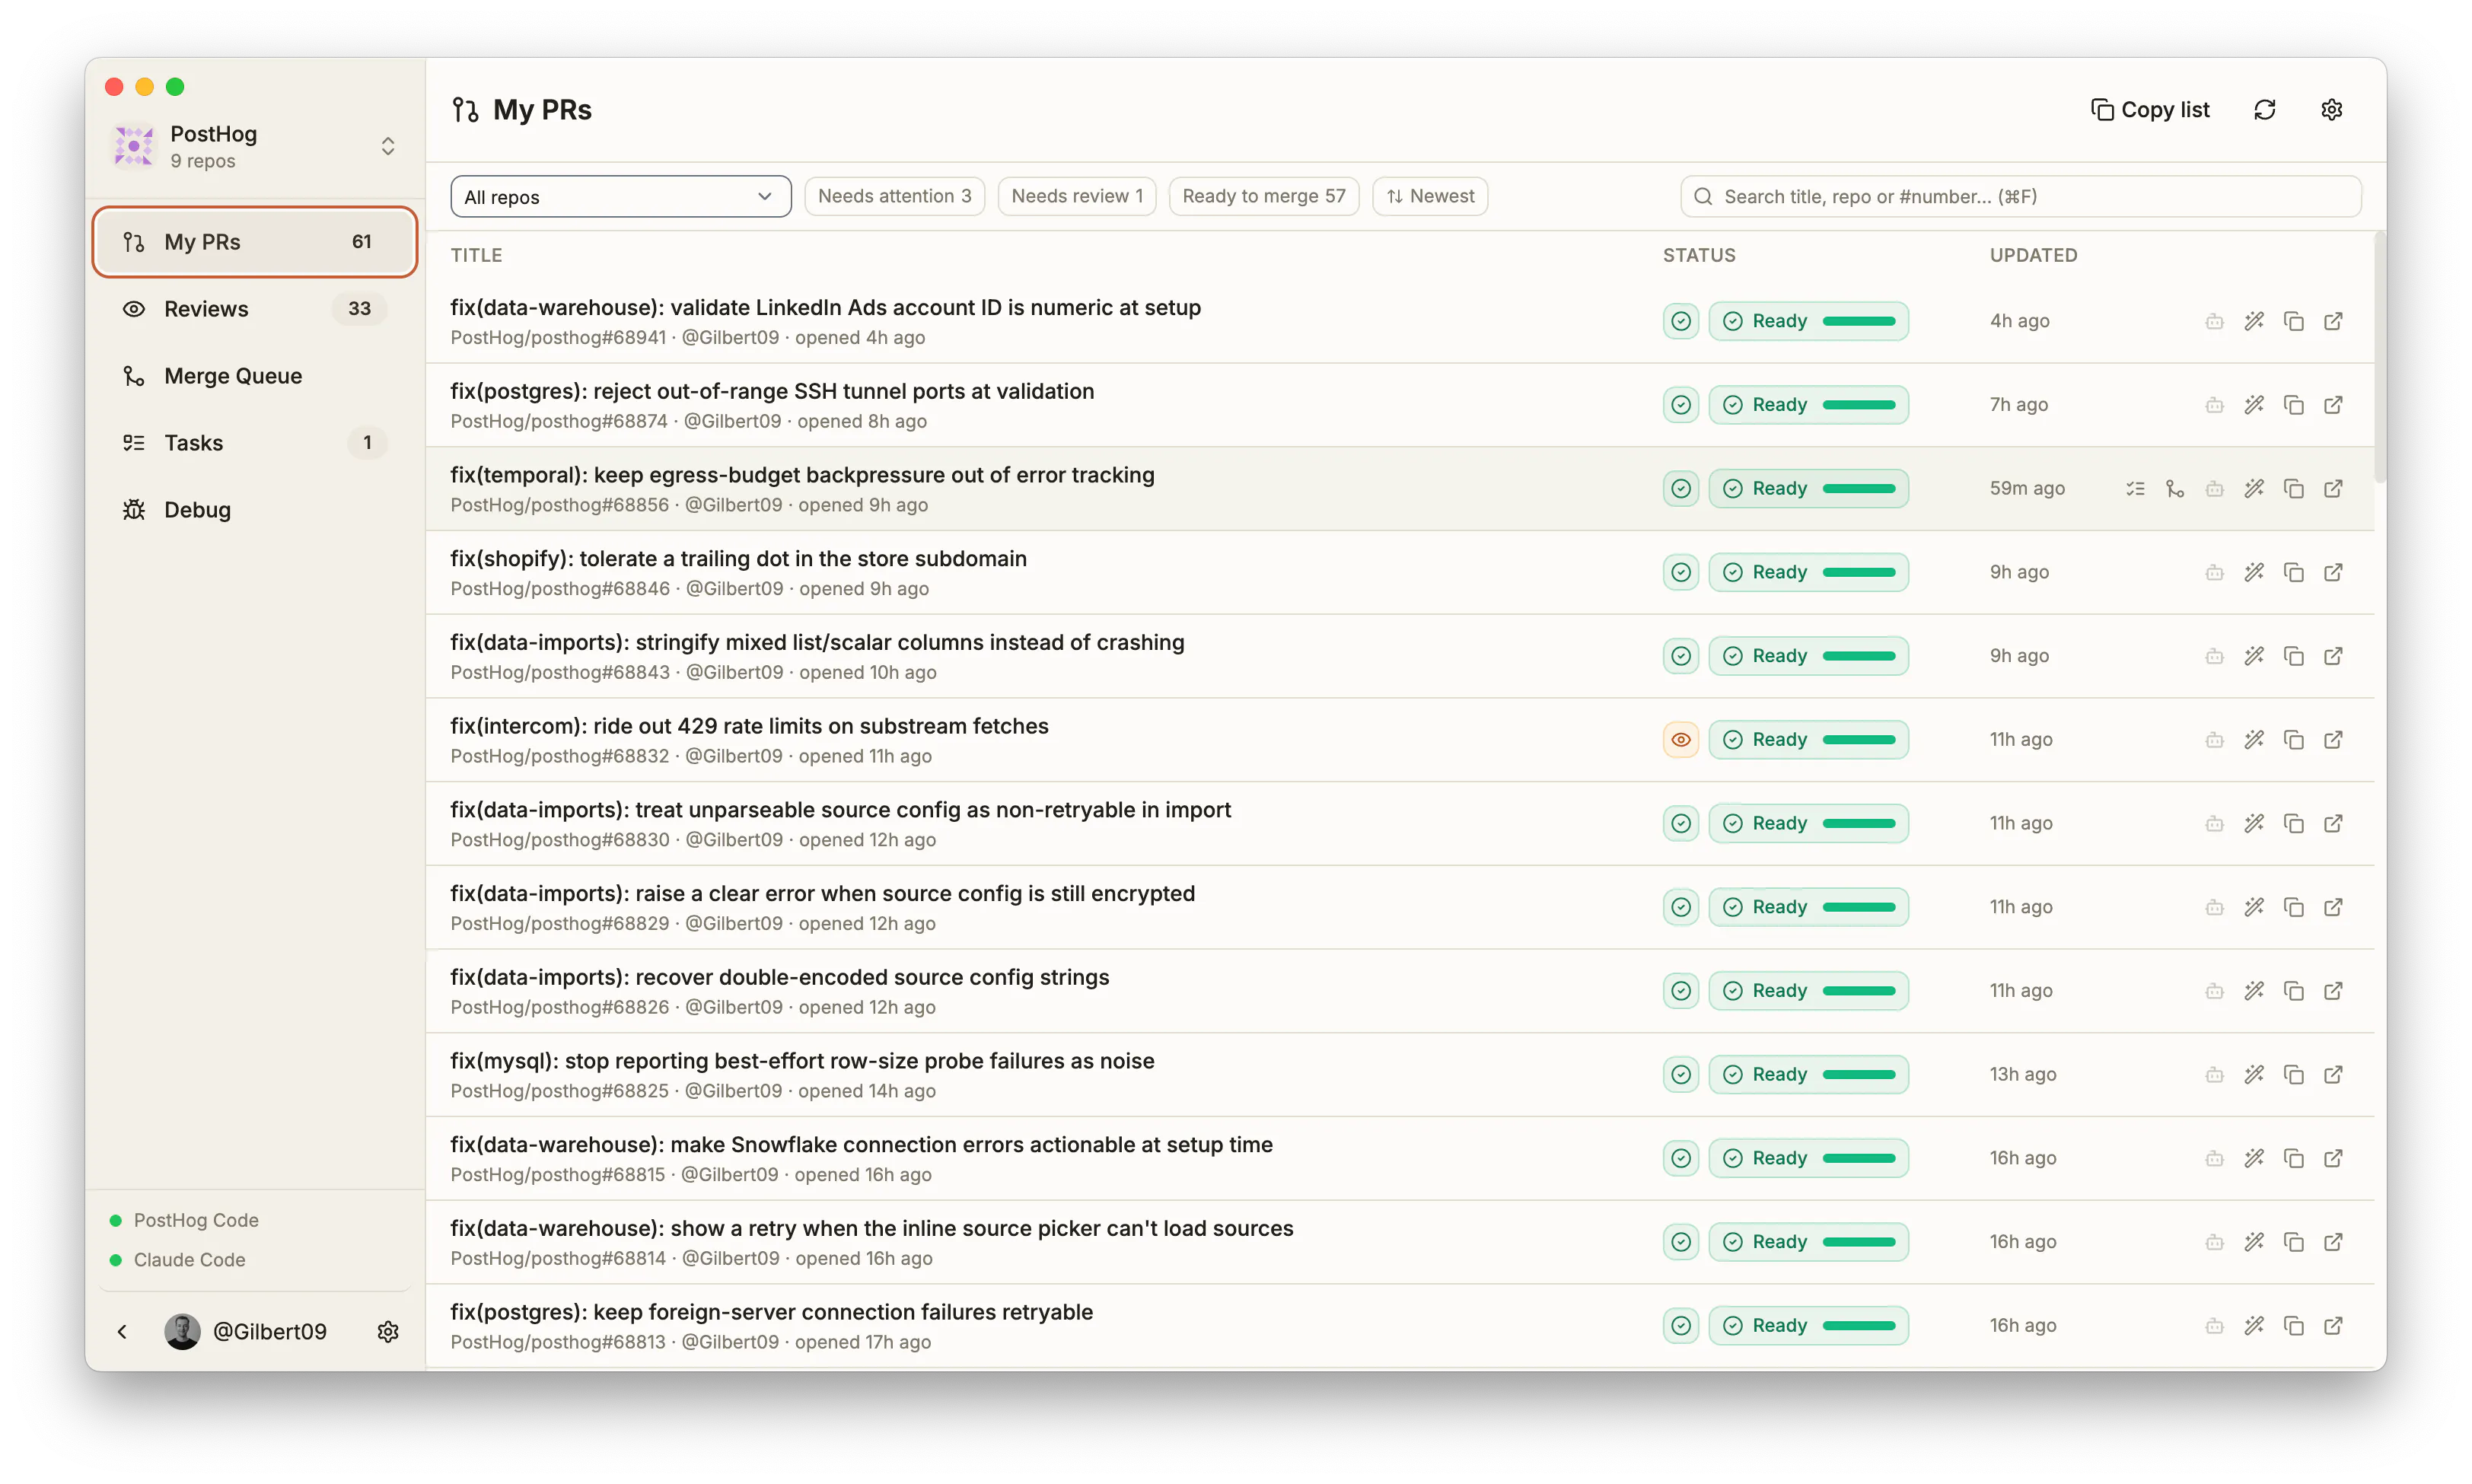
Task: Toggle the Needs review 1 filter
Action: coord(1077,196)
